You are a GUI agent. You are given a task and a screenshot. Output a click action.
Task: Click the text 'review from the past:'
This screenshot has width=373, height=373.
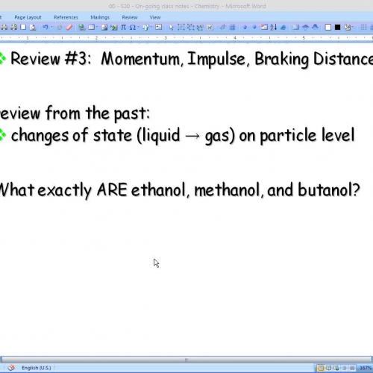[75, 113]
